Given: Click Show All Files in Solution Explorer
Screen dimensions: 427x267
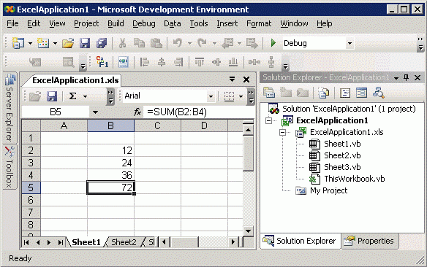Looking at the screenshot, I should point(324,93).
